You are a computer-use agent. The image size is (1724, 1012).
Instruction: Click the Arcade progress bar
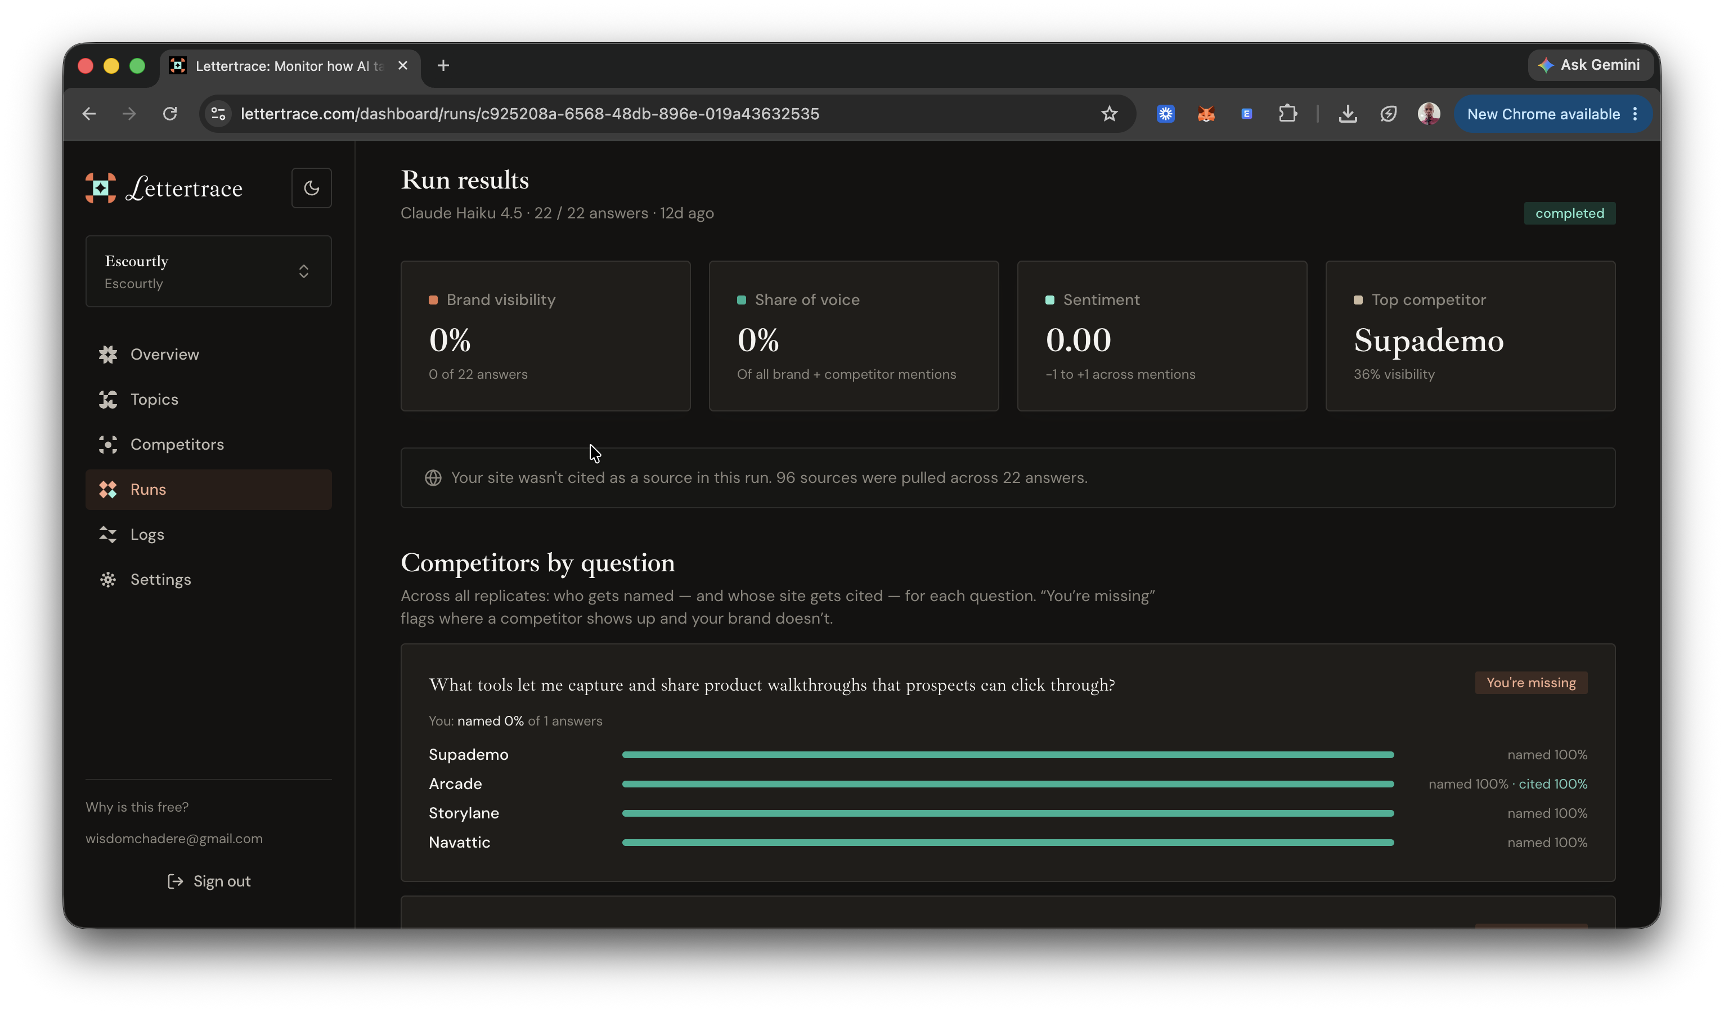1008,784
